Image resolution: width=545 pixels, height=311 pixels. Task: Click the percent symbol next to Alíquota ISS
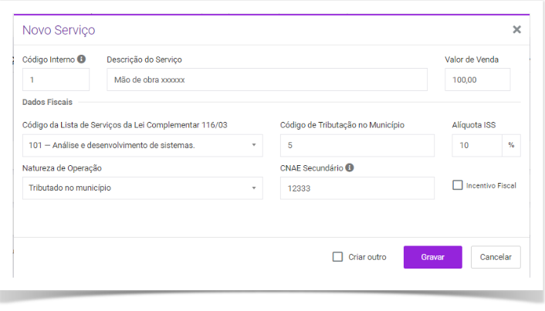click(511, 145)
